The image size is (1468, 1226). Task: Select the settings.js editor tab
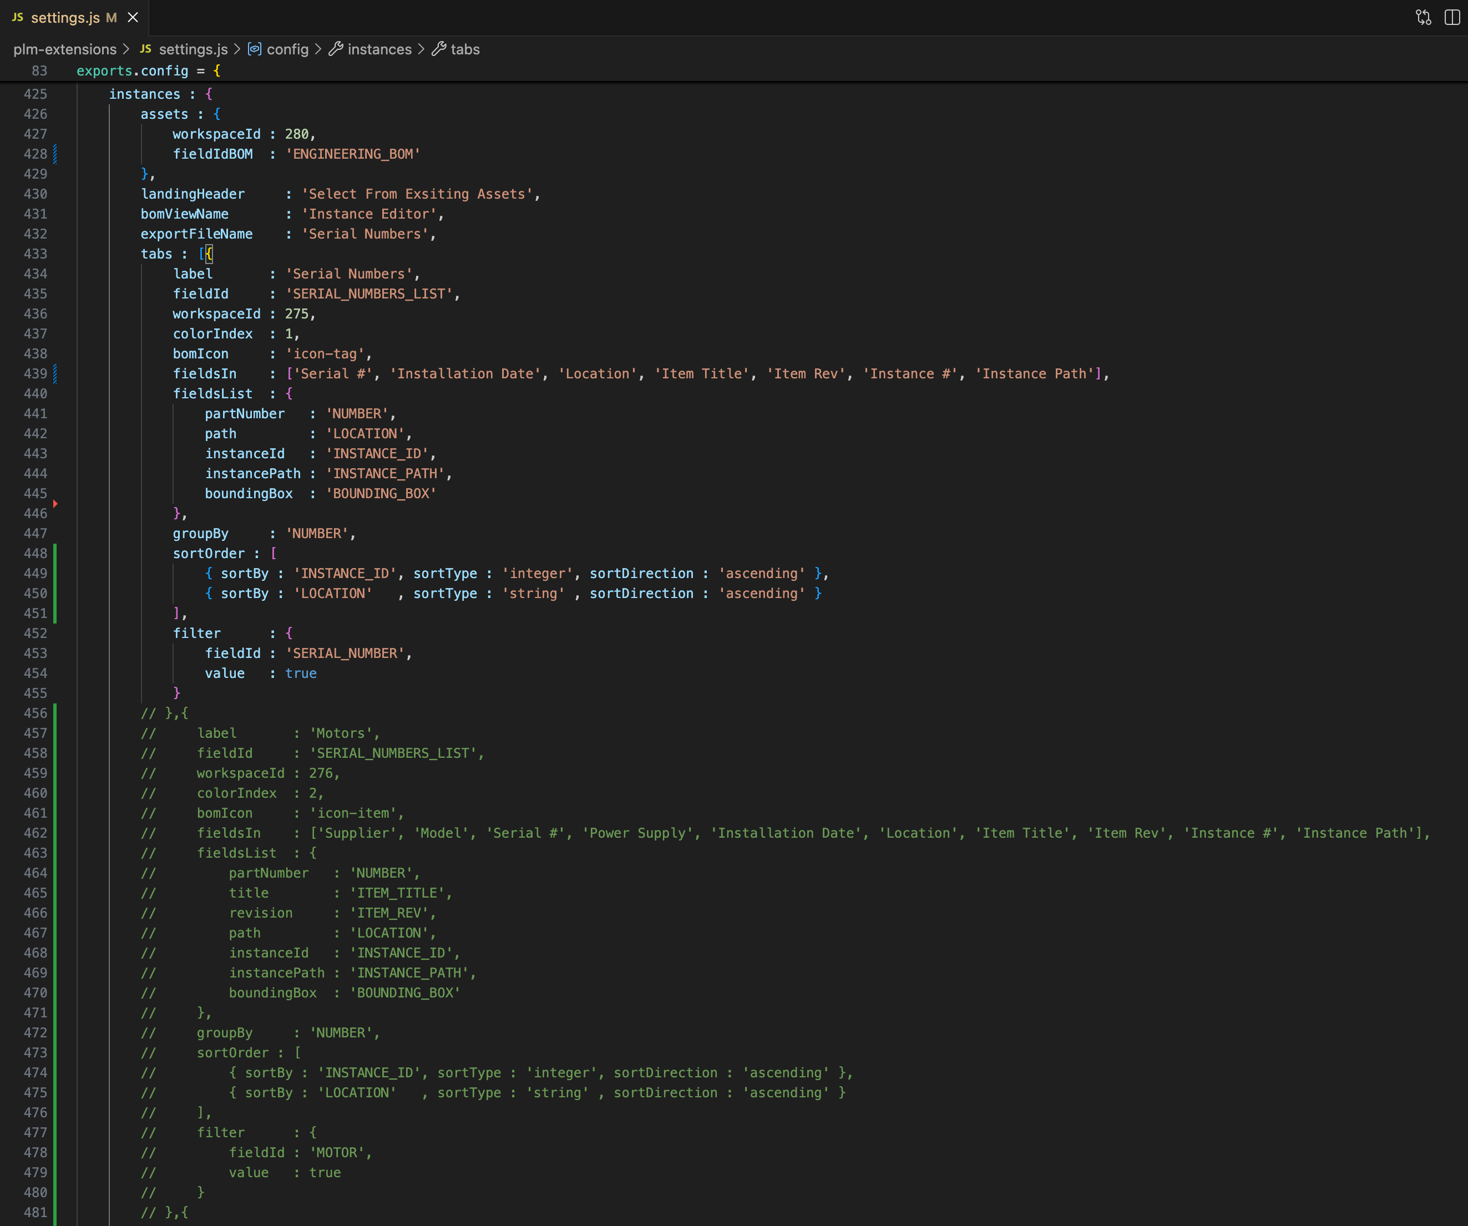pos(65,17)
